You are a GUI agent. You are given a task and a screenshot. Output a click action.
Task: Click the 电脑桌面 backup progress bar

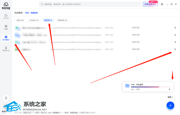pyautogui.click(x=151, y=87)
